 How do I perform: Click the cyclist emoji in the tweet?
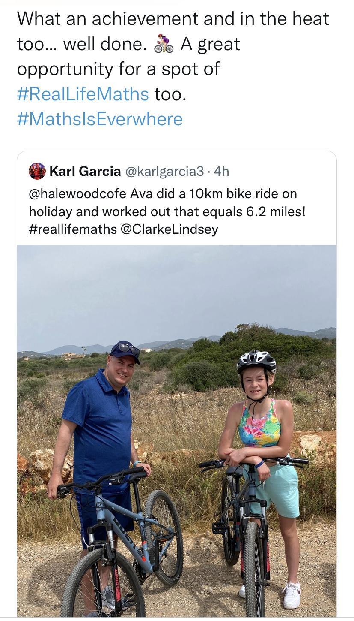coord(164,44)
